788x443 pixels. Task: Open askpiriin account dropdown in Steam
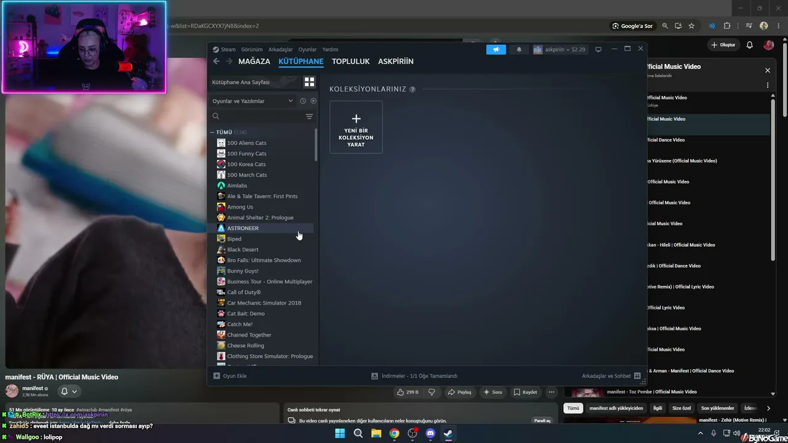click(x=559, y=49)
